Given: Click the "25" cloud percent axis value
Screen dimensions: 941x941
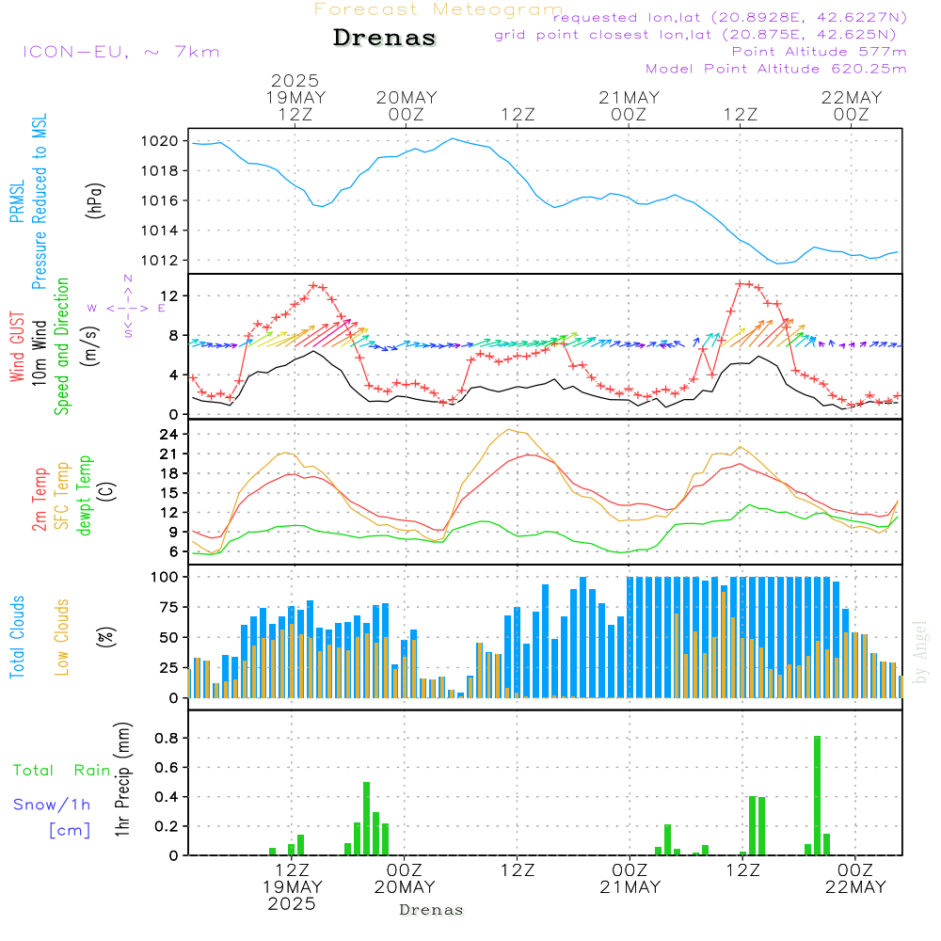Looking at the screenshot, I should point(169,668).
